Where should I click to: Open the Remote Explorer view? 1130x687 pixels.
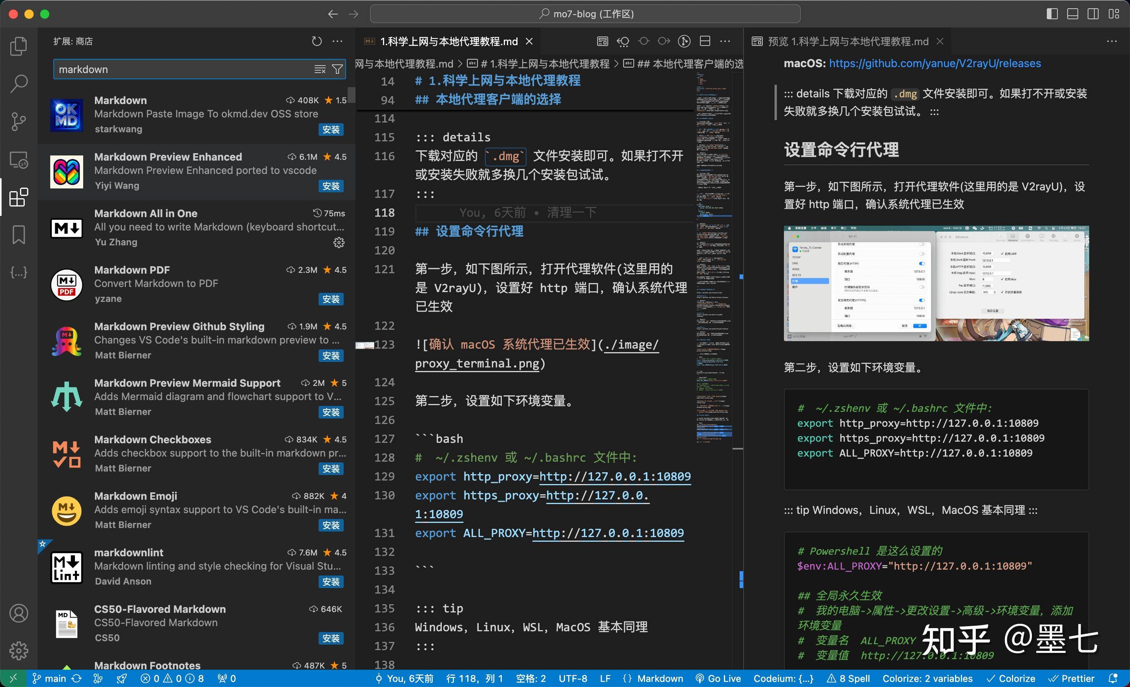point(19,160)
